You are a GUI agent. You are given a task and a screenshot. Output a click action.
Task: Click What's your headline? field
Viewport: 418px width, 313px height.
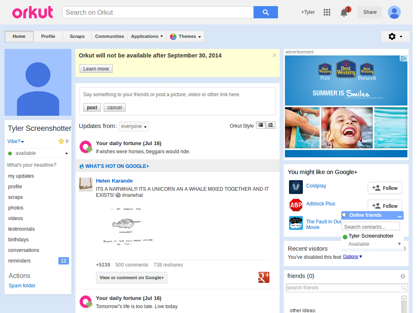(32, 165)
